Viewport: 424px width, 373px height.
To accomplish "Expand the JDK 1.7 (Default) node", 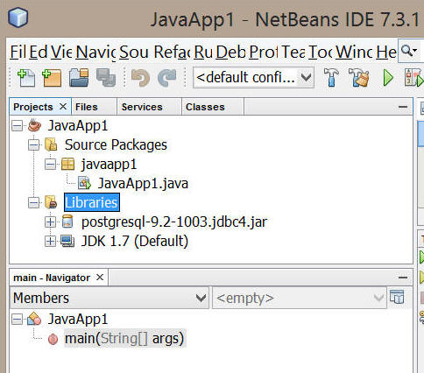I will click(50, 242).
